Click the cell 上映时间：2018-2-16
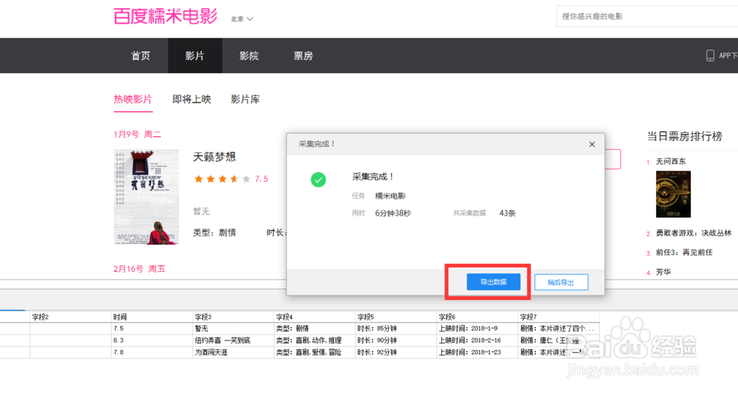 (x=477, y=340)
